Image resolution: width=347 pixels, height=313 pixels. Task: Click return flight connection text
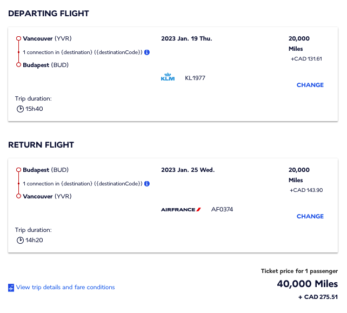(82, 184)
